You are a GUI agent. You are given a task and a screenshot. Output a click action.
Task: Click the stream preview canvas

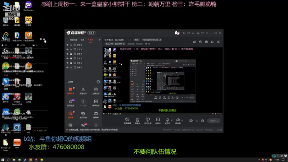click(x=163, y=81)
